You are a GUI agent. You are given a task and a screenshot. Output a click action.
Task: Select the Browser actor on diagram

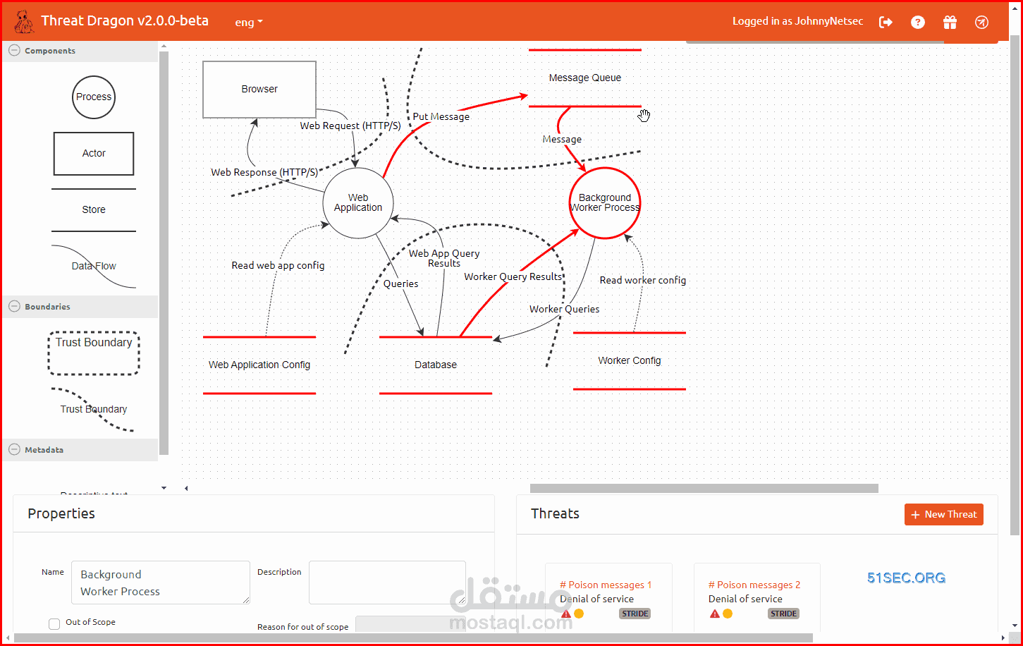coord(259,90)
